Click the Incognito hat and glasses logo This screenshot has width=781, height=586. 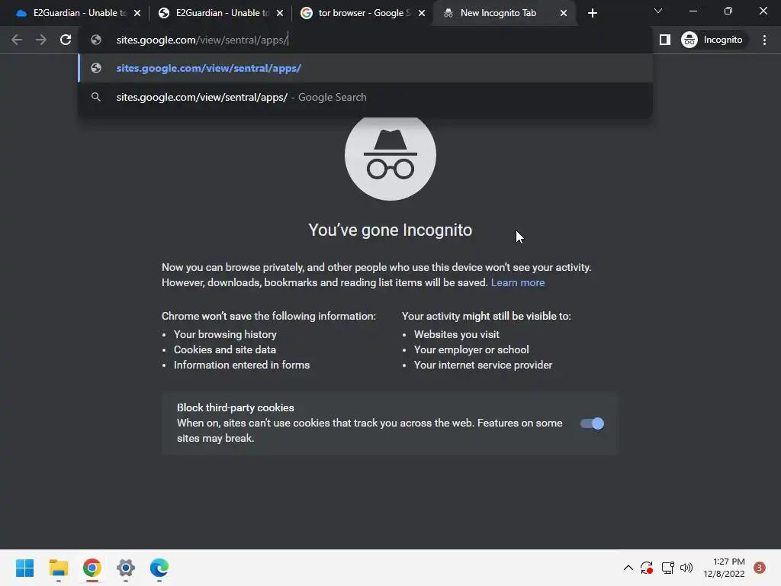point(390,156)
